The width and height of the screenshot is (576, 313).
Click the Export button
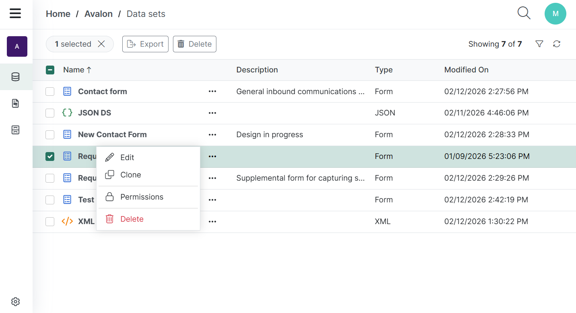pos(145,44)
